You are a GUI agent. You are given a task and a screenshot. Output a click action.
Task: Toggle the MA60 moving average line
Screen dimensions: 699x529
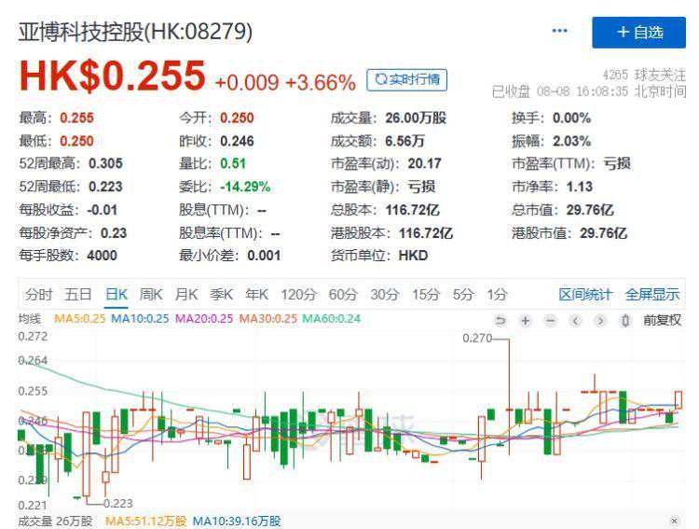(x=329, y=319)
